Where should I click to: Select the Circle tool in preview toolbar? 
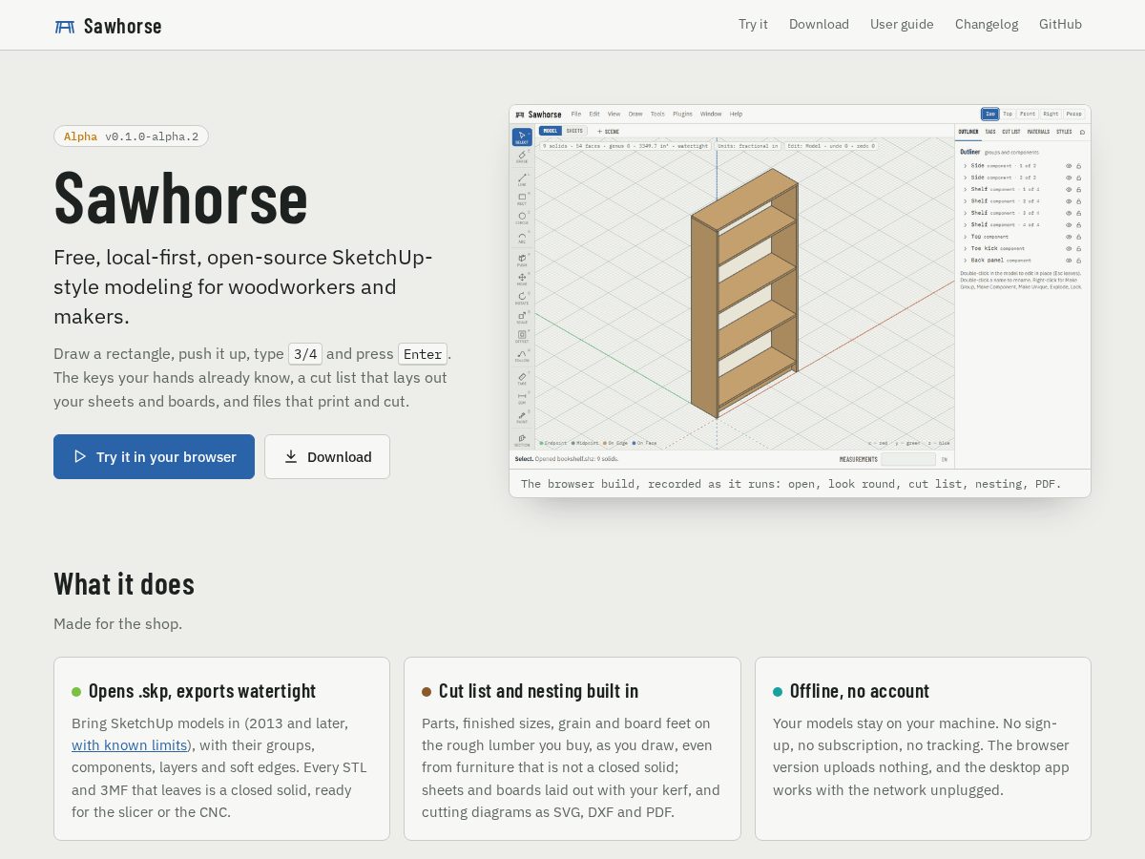point(522,219)
